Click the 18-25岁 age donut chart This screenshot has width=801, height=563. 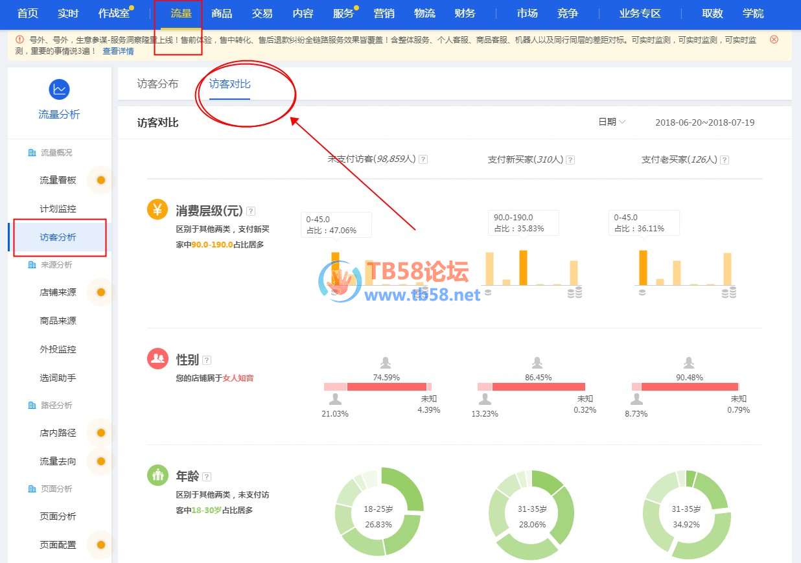(x=379, y=511)
